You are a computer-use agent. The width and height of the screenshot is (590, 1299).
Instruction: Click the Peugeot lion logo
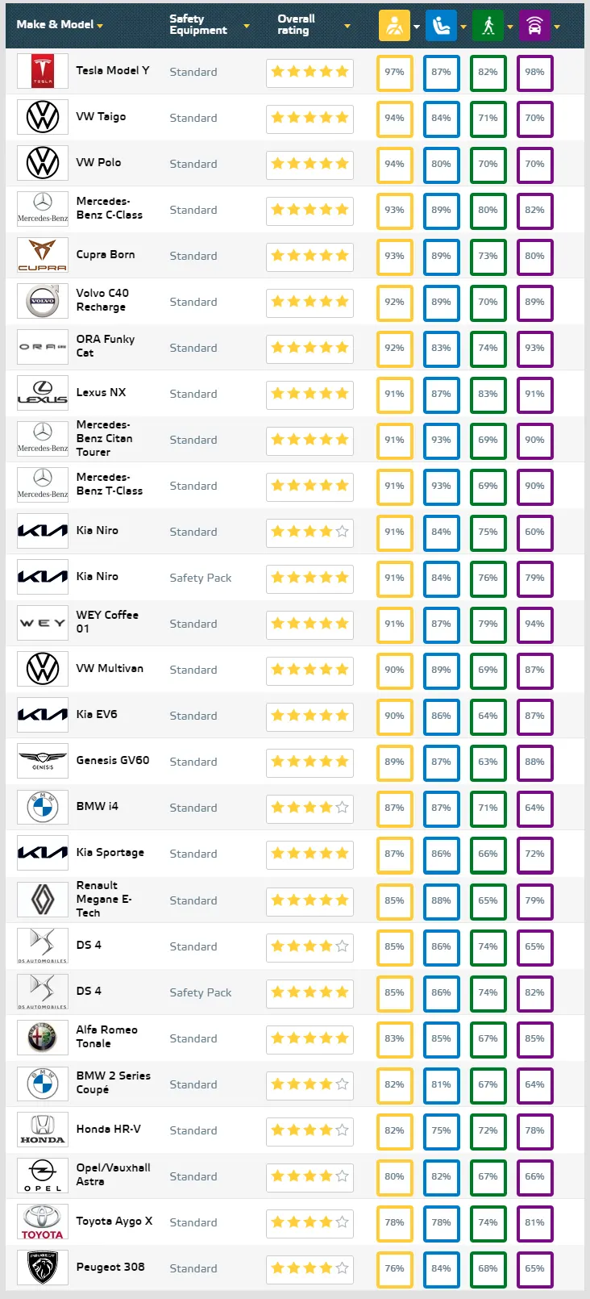click(43, 1268)
